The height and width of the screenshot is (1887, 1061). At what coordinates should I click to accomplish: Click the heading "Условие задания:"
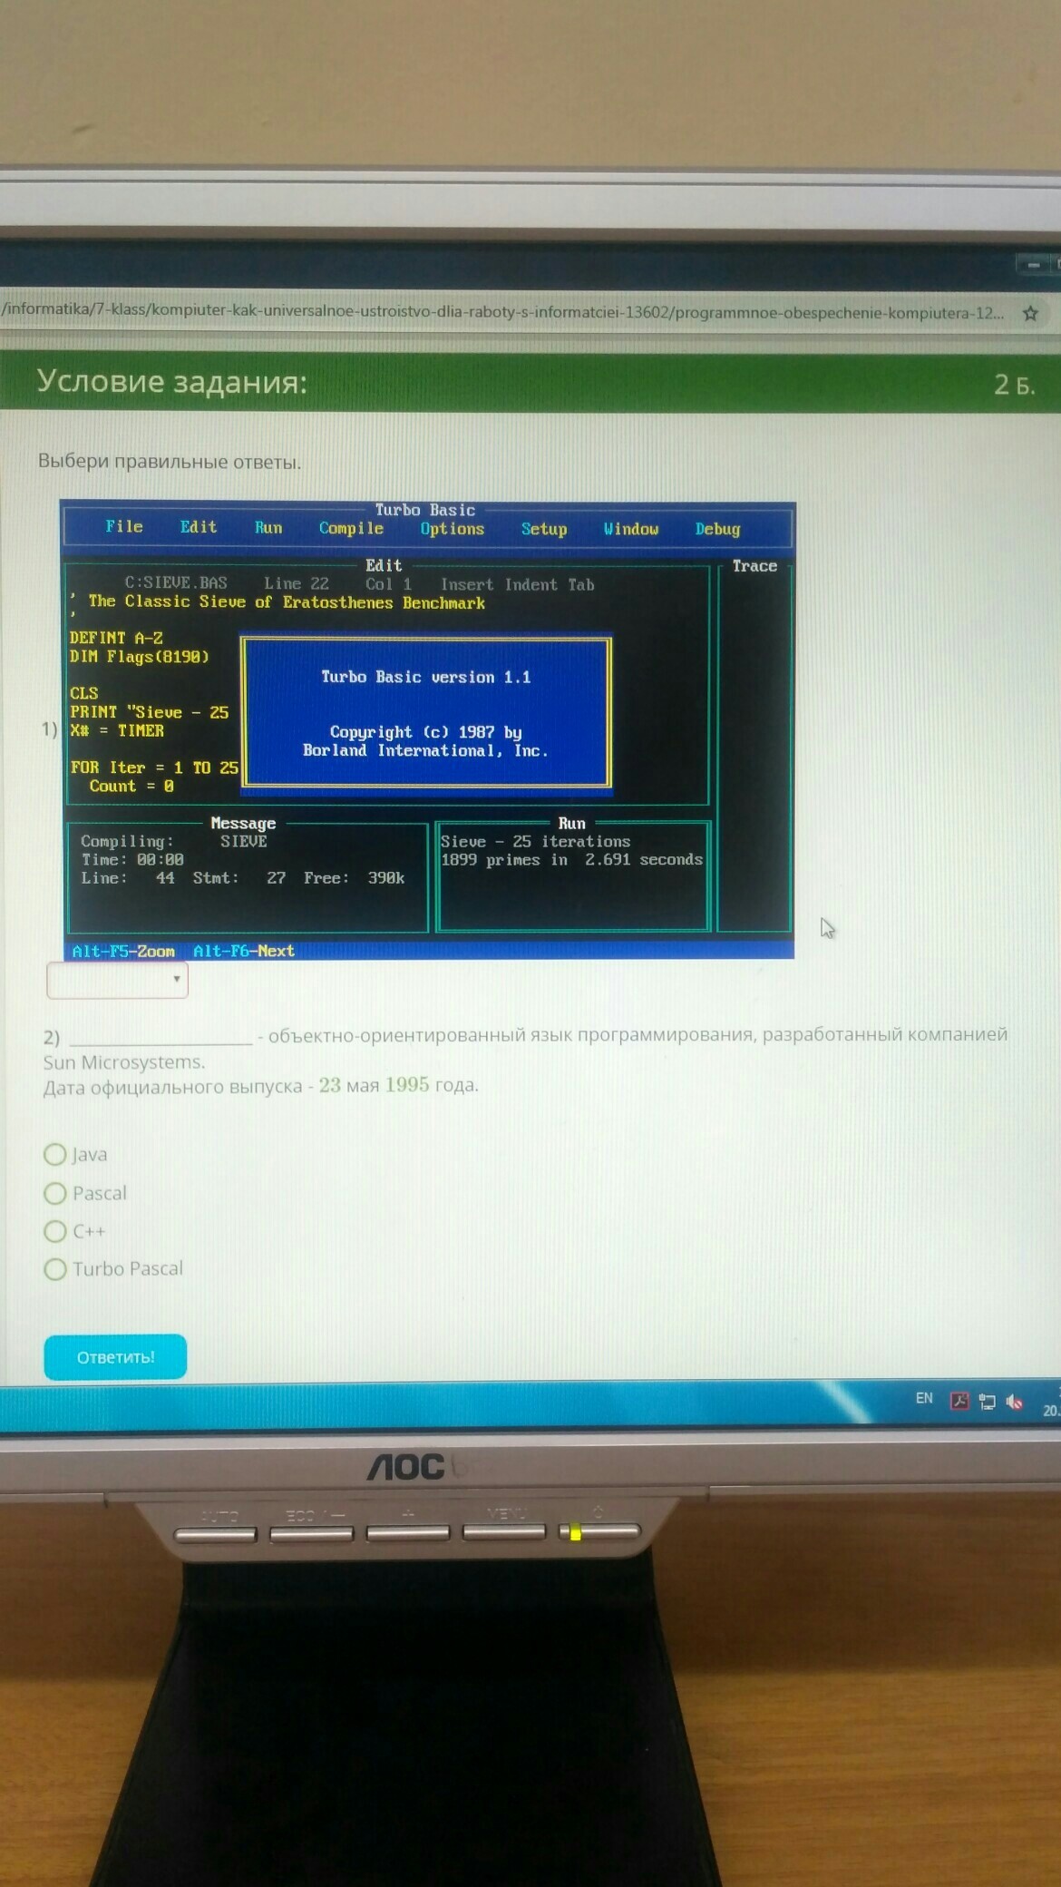(172, 382)
